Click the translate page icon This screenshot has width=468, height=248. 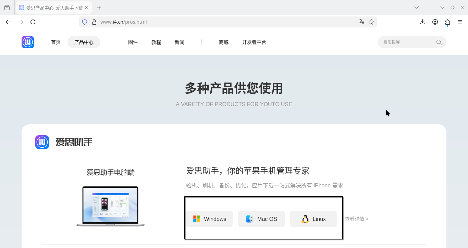click(x=361, y=22)
